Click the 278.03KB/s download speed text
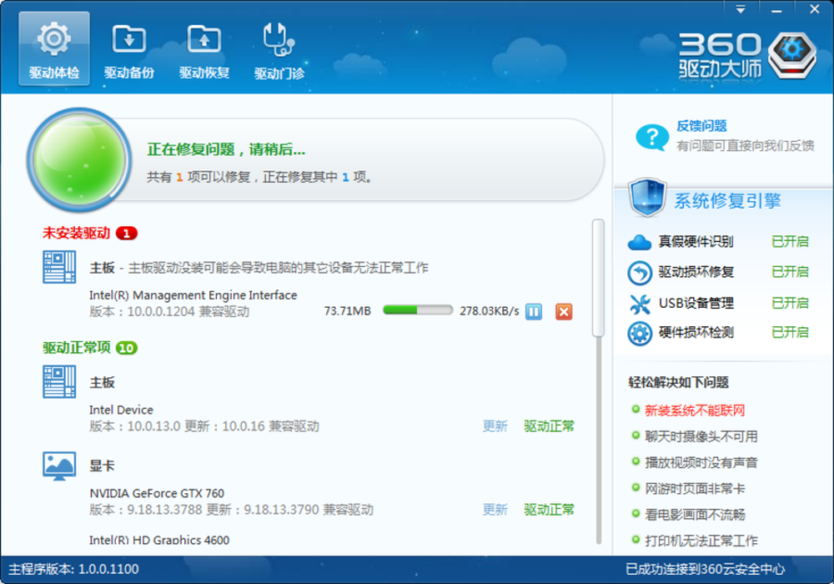Image resolution: width=834 pixels, height=584 pixels. pos(490,310)
